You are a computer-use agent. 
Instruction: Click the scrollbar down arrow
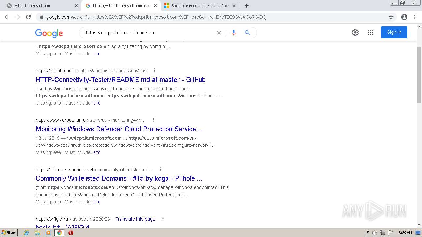[419, 225]
